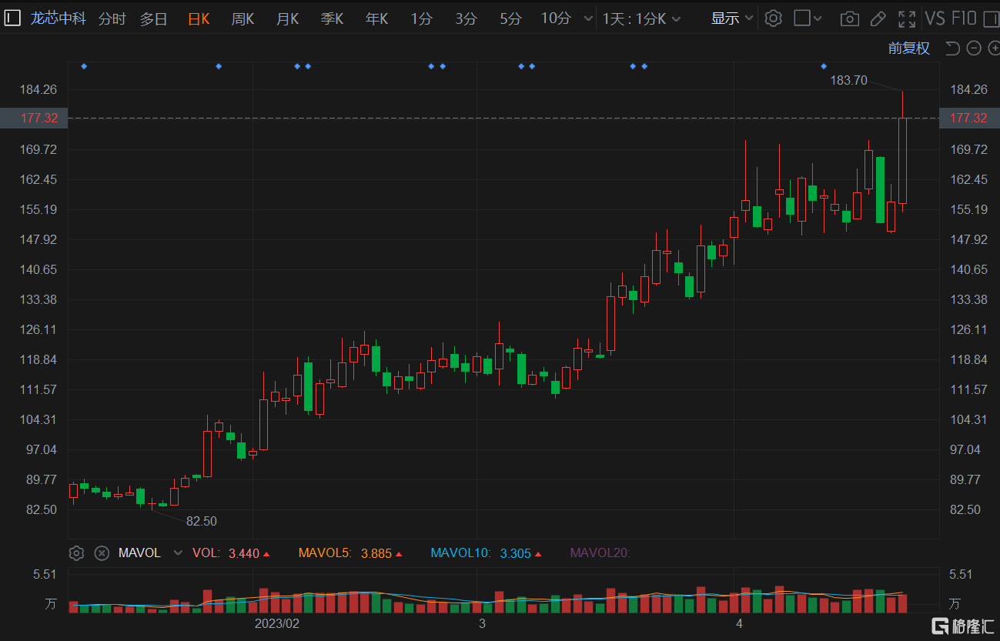Click the 183.70 high price label
The width and height of the screenshot is (1000, 641).
[848, 80]
